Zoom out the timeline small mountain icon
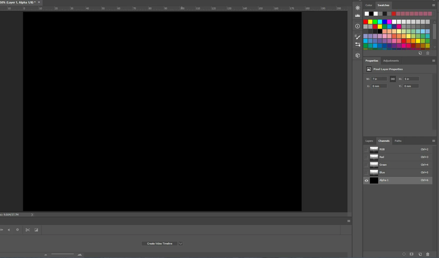Screen dimensions: 439x258 pos(46,255)
